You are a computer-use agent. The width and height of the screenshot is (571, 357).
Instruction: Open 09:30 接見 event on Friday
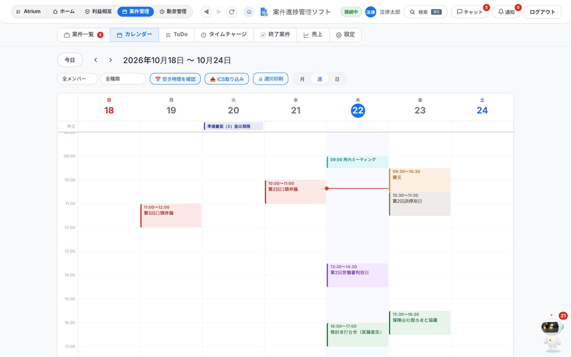pos(420,180)
